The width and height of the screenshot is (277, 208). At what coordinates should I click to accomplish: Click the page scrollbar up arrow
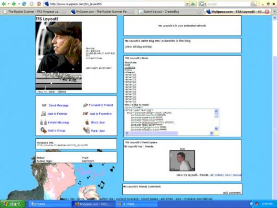tap(275, 18)
